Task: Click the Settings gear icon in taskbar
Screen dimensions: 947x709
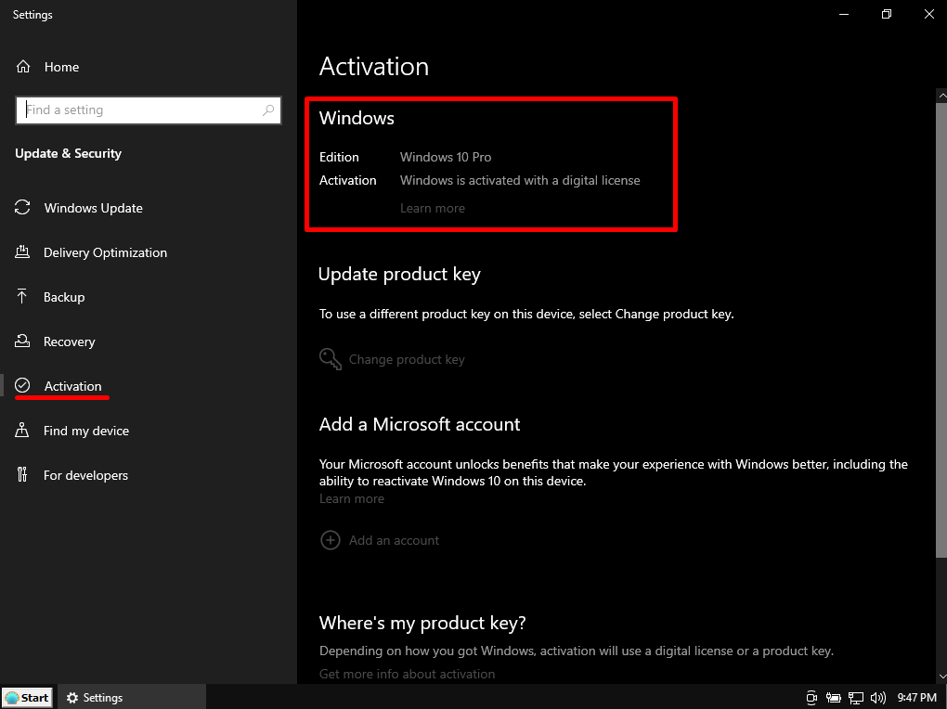Action: pyautogui.click(x=72, y=698)
